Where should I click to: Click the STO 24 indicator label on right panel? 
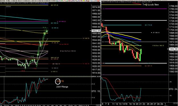coord(173,89)
